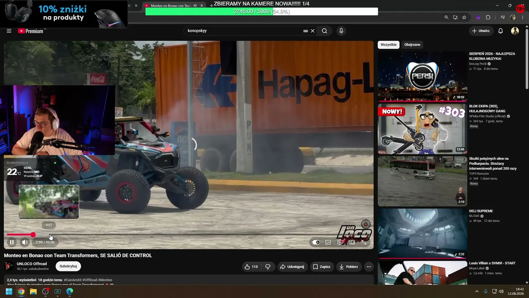Toggle subtitles in the video player

point(328,242)
